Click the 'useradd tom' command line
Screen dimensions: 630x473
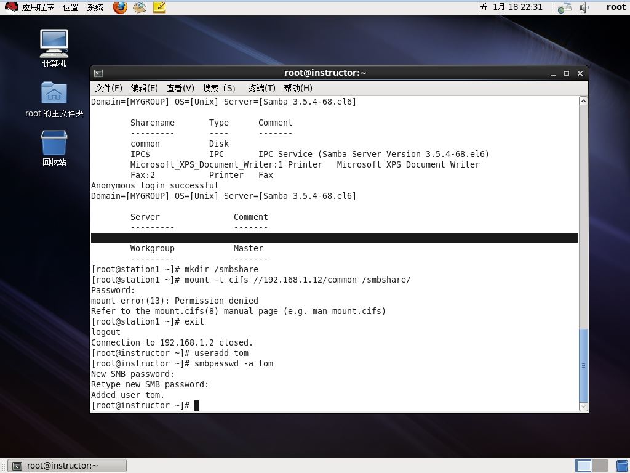point(170,353)
